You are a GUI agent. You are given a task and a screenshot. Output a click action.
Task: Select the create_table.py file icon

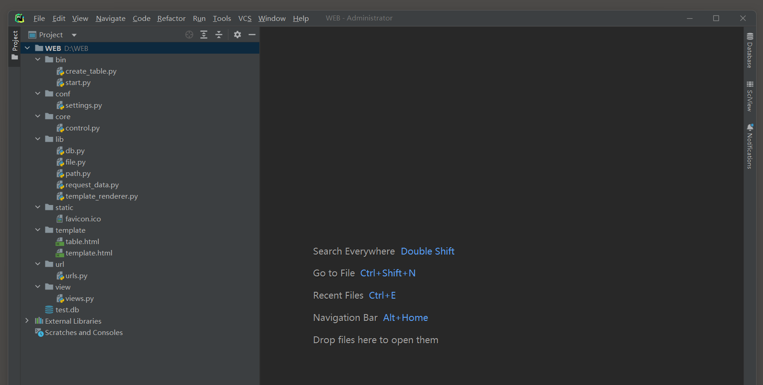[x=60, y=71]
